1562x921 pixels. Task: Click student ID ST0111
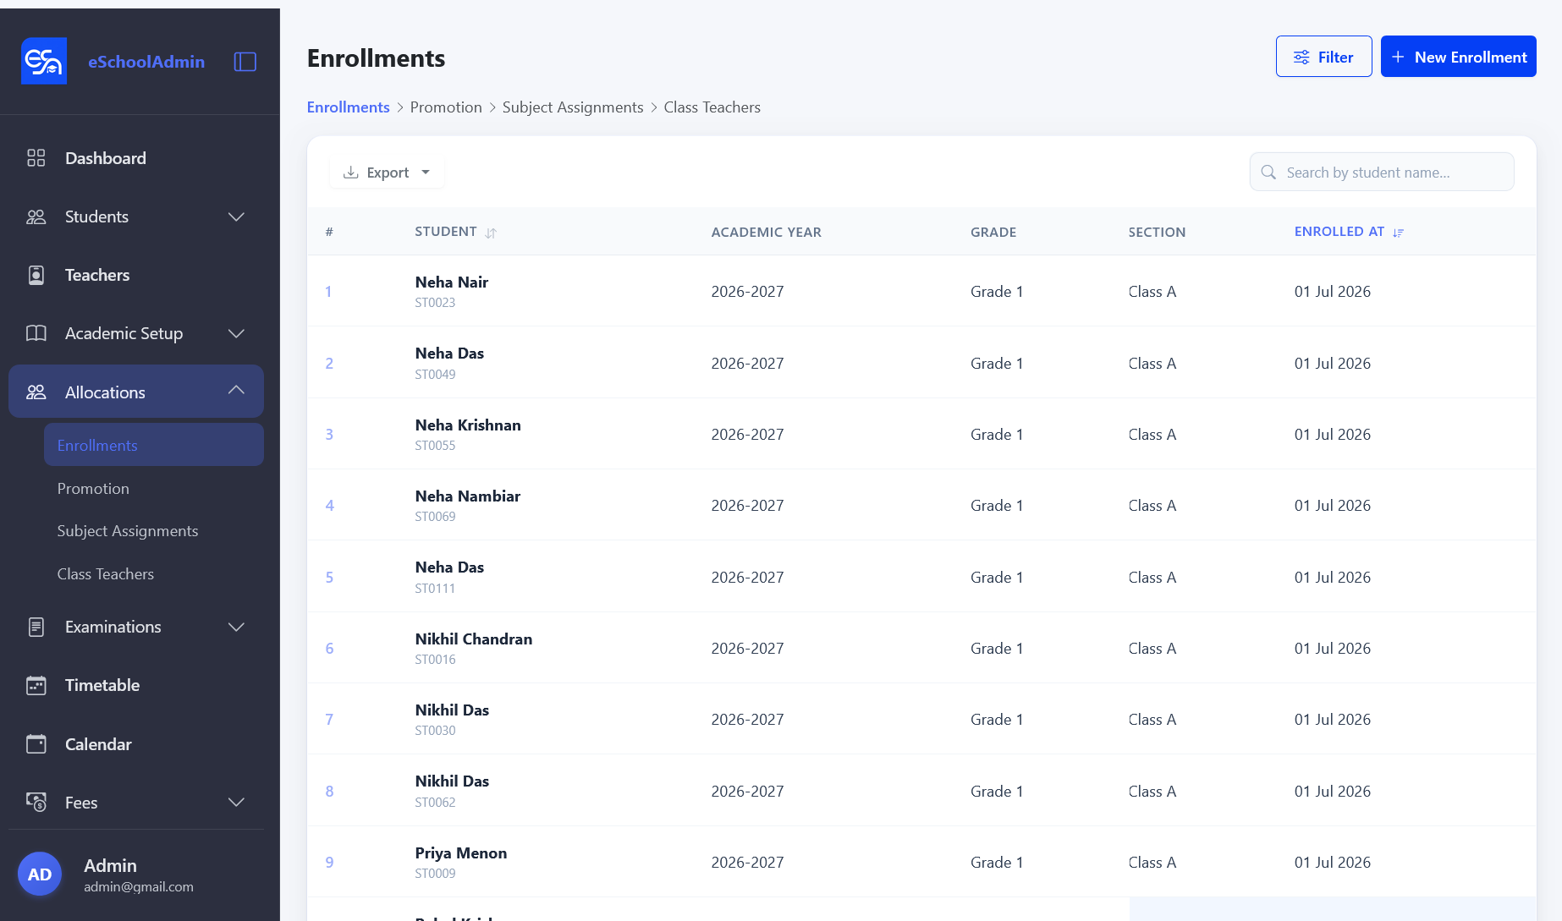[x=435, y=589]
